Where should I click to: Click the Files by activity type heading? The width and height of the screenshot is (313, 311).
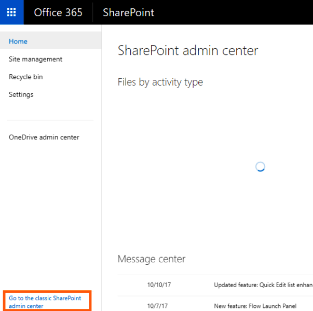(x=160, y=82)
